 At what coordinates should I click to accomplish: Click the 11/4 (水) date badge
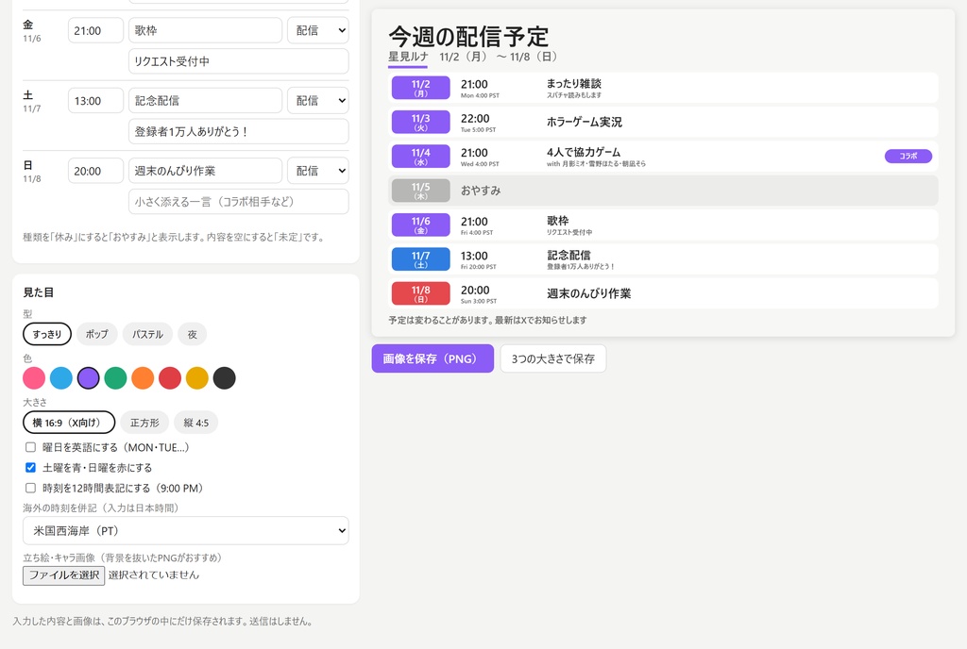[420, 157]
